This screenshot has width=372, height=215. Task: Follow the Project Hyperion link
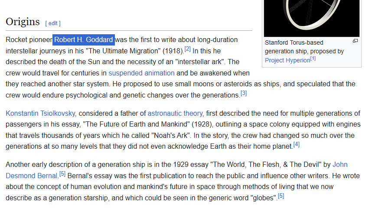click(287, 60)
